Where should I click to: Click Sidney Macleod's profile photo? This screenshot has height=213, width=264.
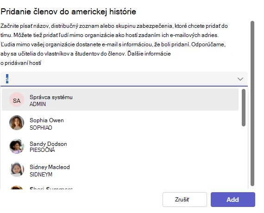tap(17, 169)
